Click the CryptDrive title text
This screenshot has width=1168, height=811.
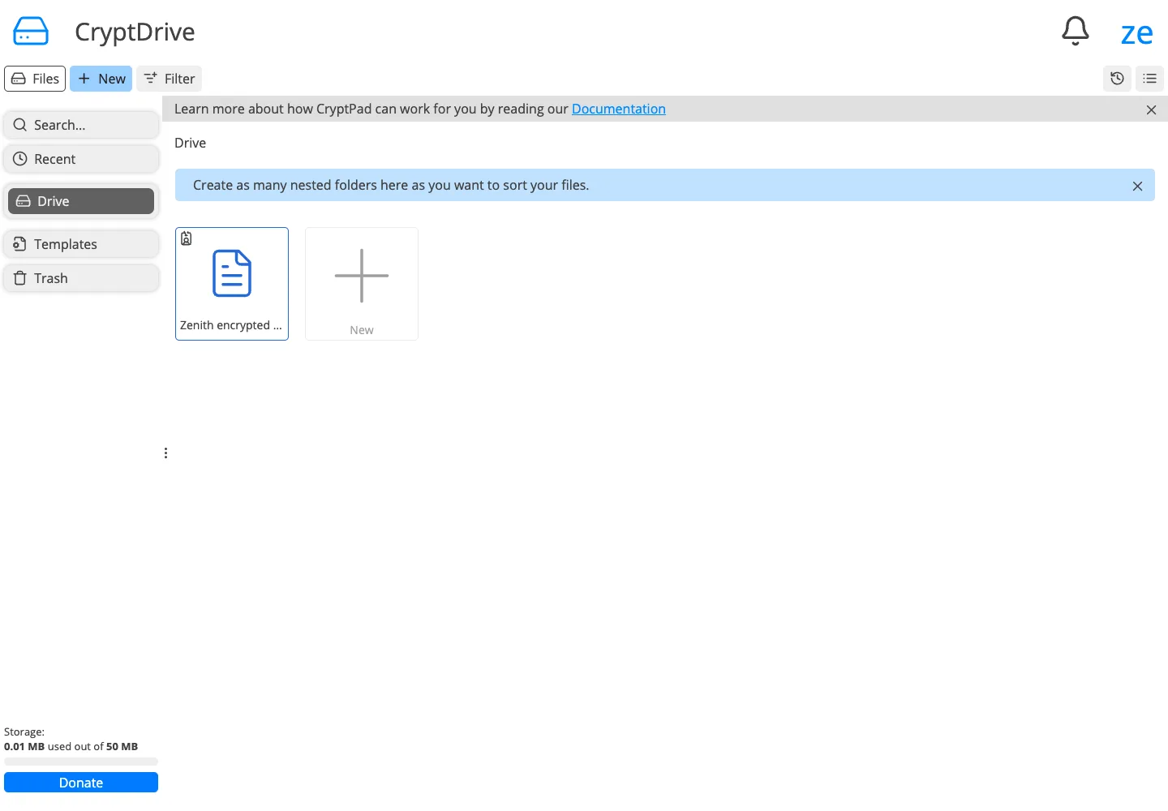coord(135,32)
